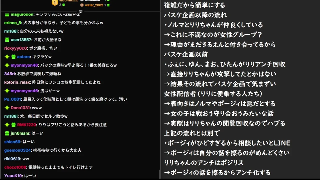Click the note line 'りりちゃんのアンチはポジリス'
The height and width of the screenshot is (180, 320).
[204, 163]
